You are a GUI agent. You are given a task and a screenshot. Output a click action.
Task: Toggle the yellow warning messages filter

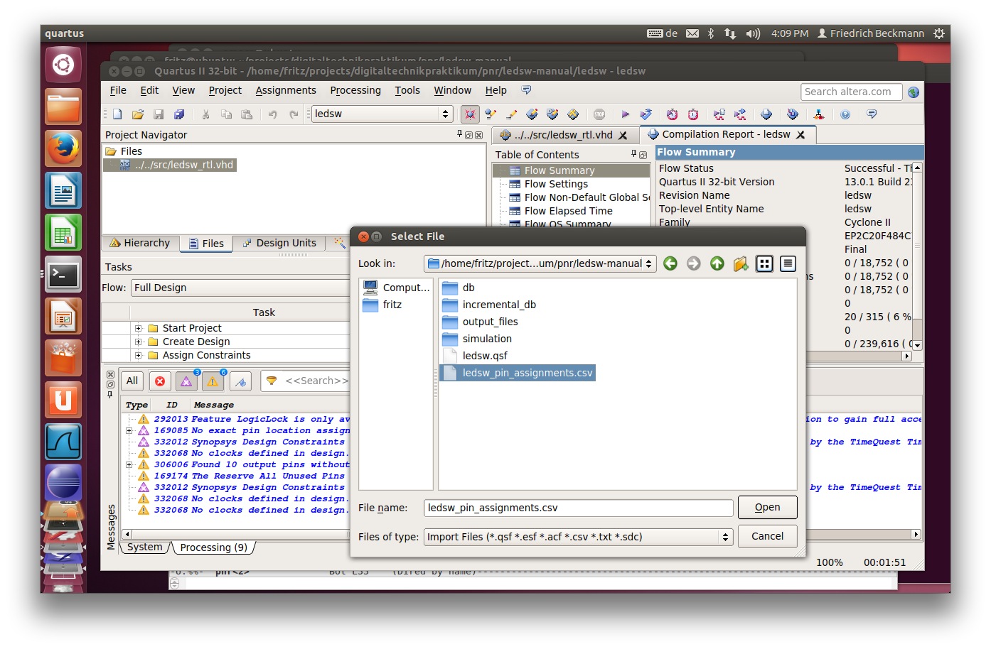[213, 381]
